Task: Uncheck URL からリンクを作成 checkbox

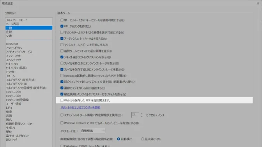Action: pyautogui.click(x=62, y=26)
